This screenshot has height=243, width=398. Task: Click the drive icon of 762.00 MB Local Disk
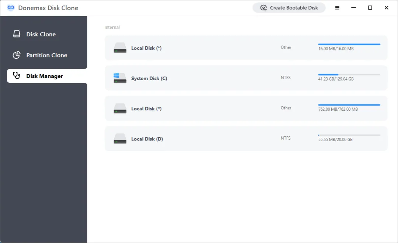(x=120, y=108)
